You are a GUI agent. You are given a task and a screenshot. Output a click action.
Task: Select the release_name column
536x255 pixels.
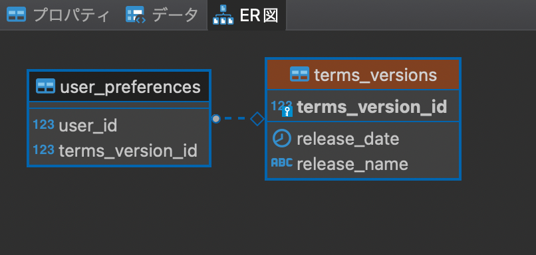[x=363, y=164]
